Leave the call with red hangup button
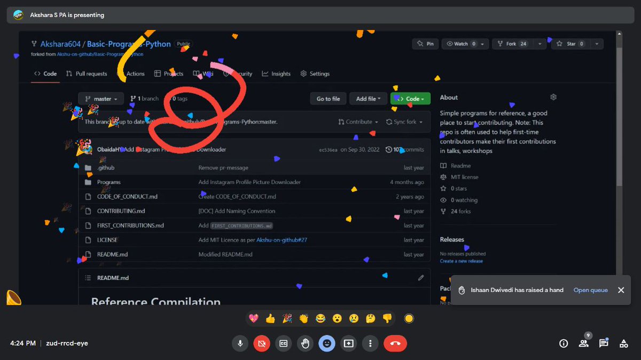The image size is (641, 360). click(395, 343)
